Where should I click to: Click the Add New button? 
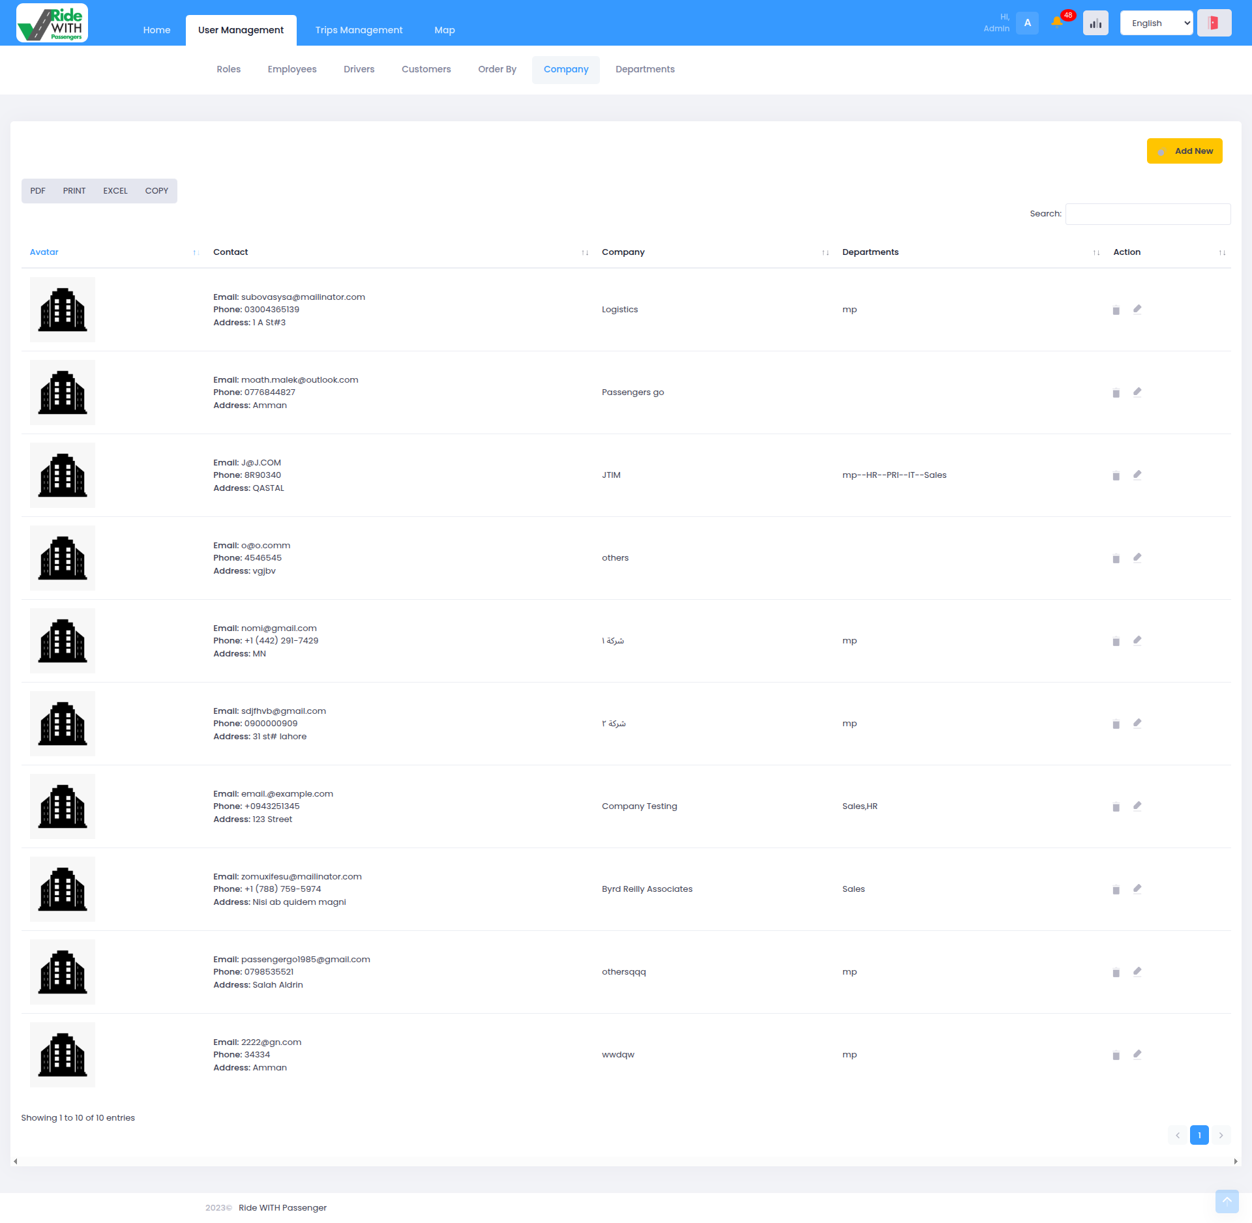[1185, 151]
